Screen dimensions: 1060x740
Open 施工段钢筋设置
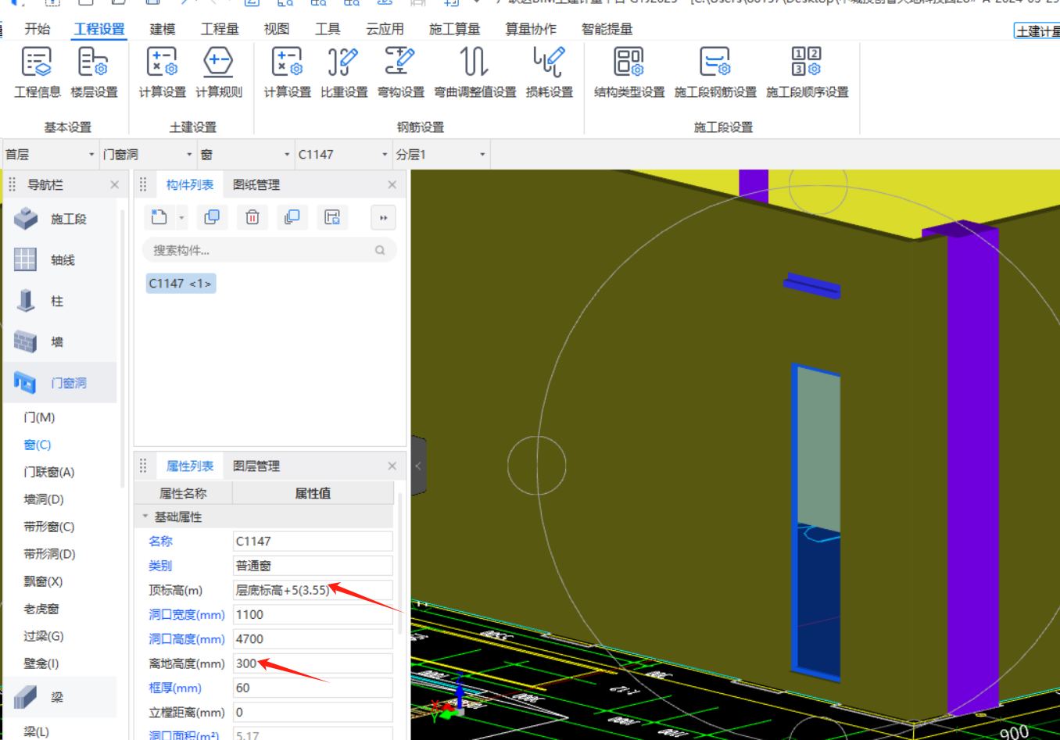coord(715,73)
